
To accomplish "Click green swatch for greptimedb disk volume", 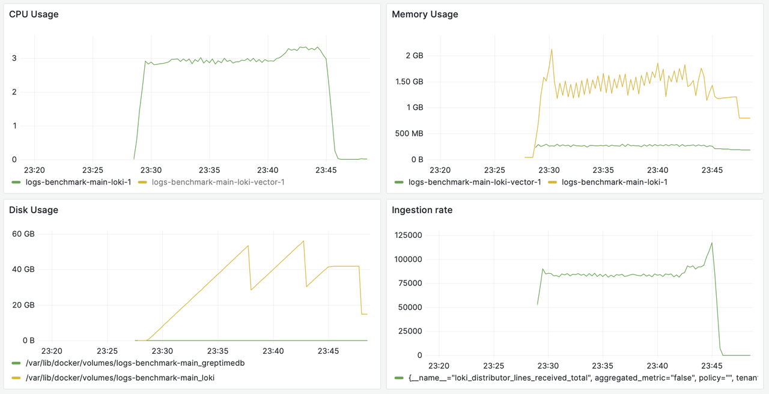I will pos(16,363).
